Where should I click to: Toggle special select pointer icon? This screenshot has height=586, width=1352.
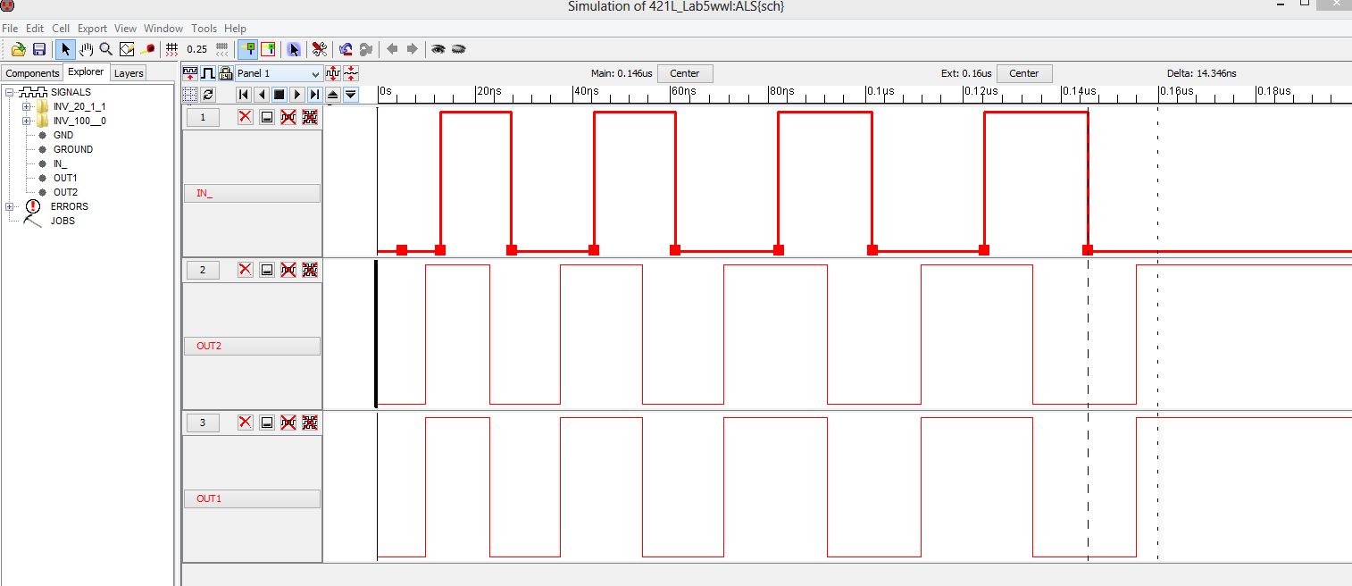294,49
